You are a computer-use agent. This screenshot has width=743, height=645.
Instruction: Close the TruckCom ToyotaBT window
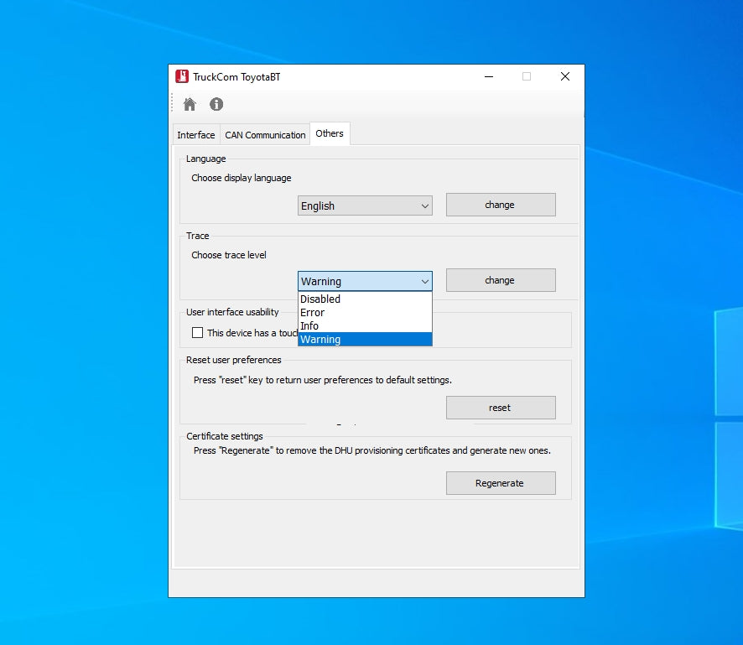tap(564, 76)
